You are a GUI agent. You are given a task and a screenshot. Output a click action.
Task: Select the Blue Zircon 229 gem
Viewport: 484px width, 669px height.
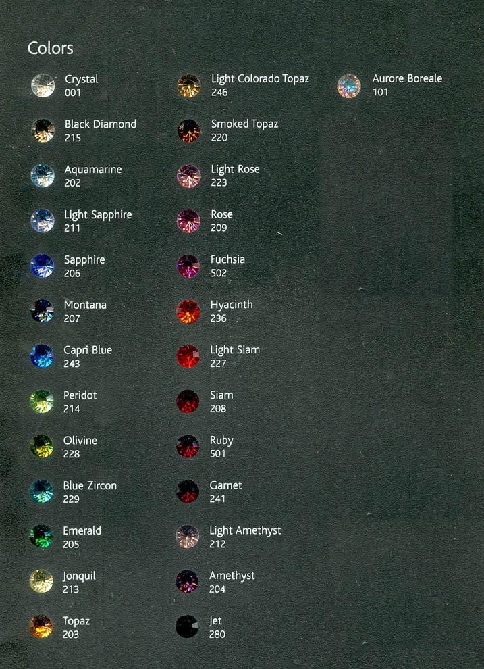click(x=41, y=491)
